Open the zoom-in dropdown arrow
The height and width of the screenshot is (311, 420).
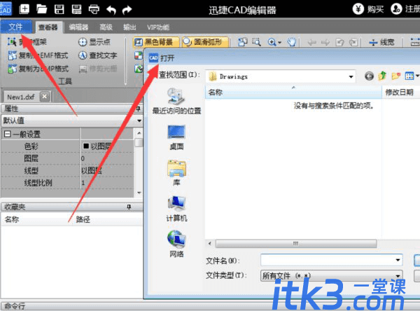[279, 42]
